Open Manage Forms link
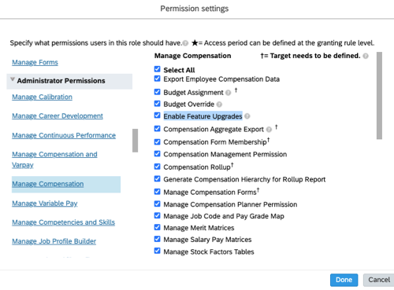 pos(35,62)
